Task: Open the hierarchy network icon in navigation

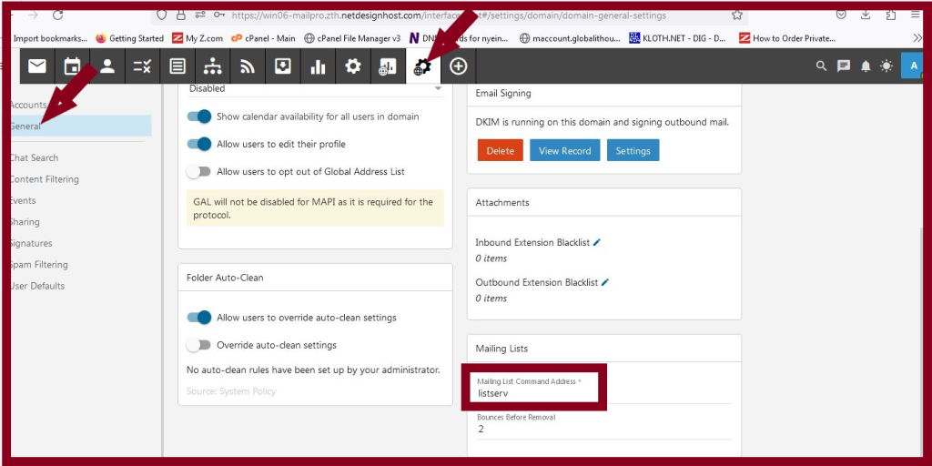Action: coord(213,66)
